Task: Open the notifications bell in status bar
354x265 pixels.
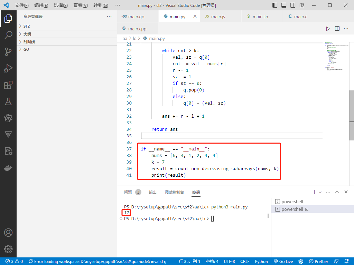Action: click(x=347, y=261)
